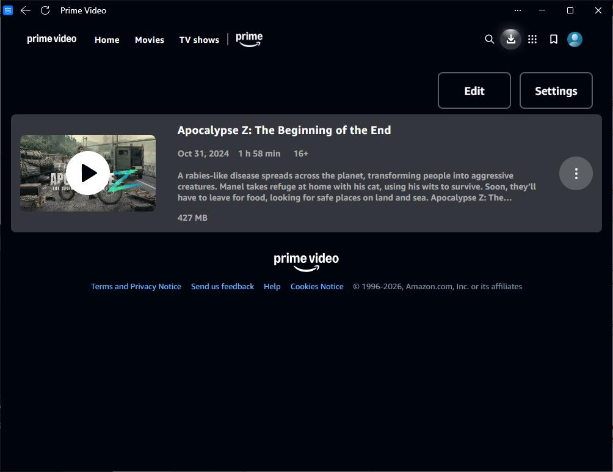Click the Prime Video app icon in title bar

8,10
